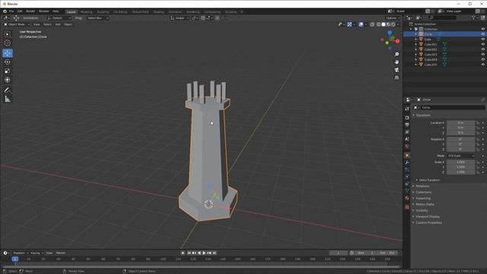Switch perspective/orthographic grid icon
This screenshot has height=274, width=487.
pos(396,78)
